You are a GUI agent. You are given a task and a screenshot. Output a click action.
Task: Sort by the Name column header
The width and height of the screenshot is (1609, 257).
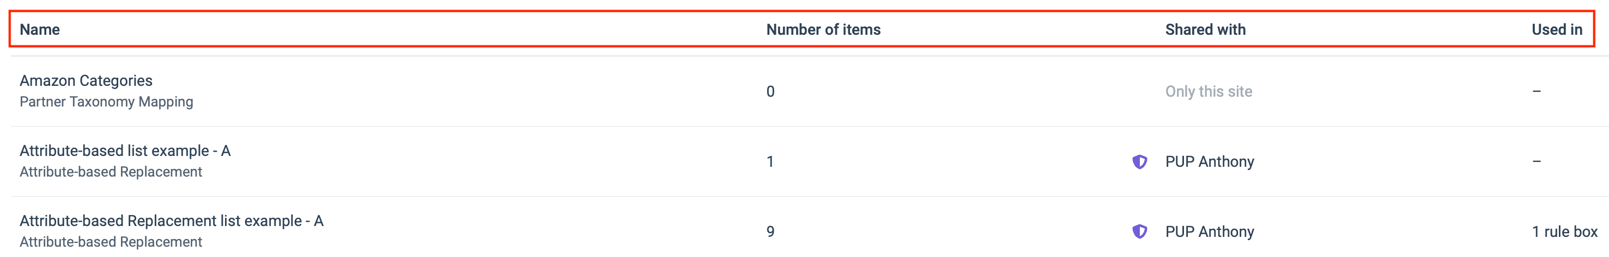tap(39, 29)
